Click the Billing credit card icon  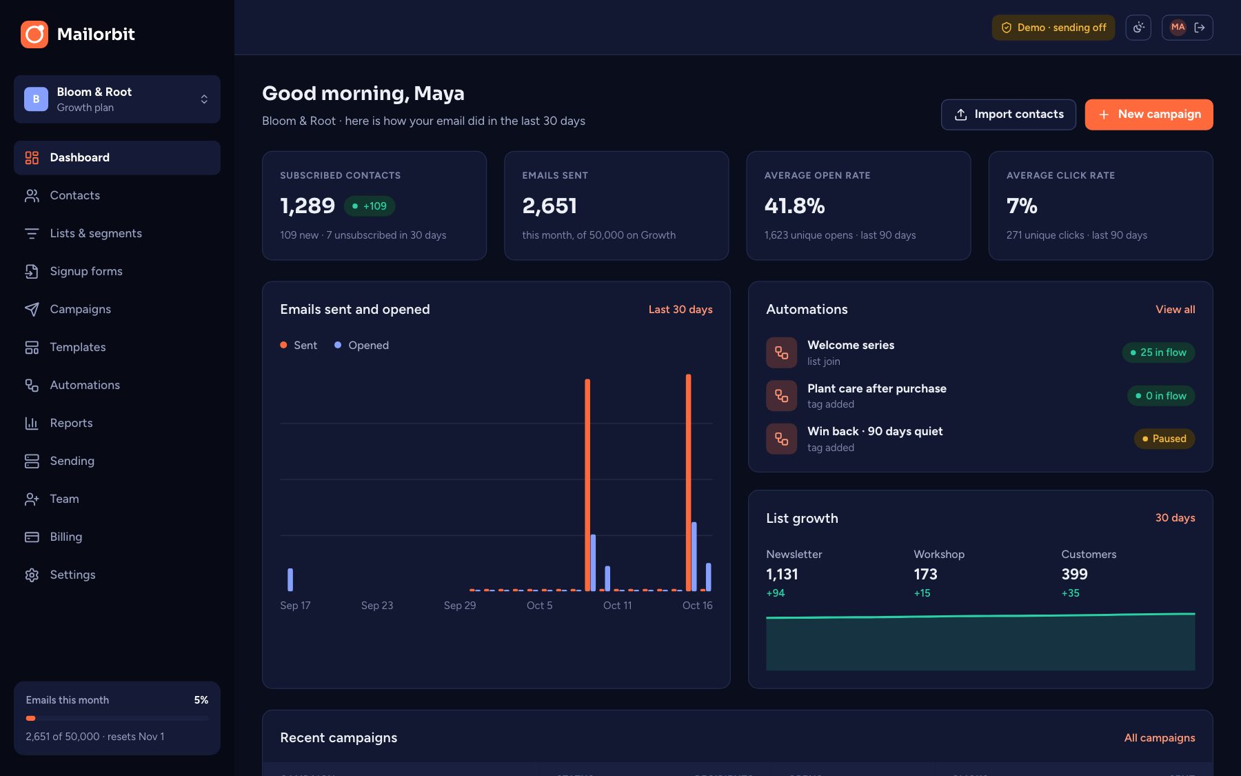32,537
